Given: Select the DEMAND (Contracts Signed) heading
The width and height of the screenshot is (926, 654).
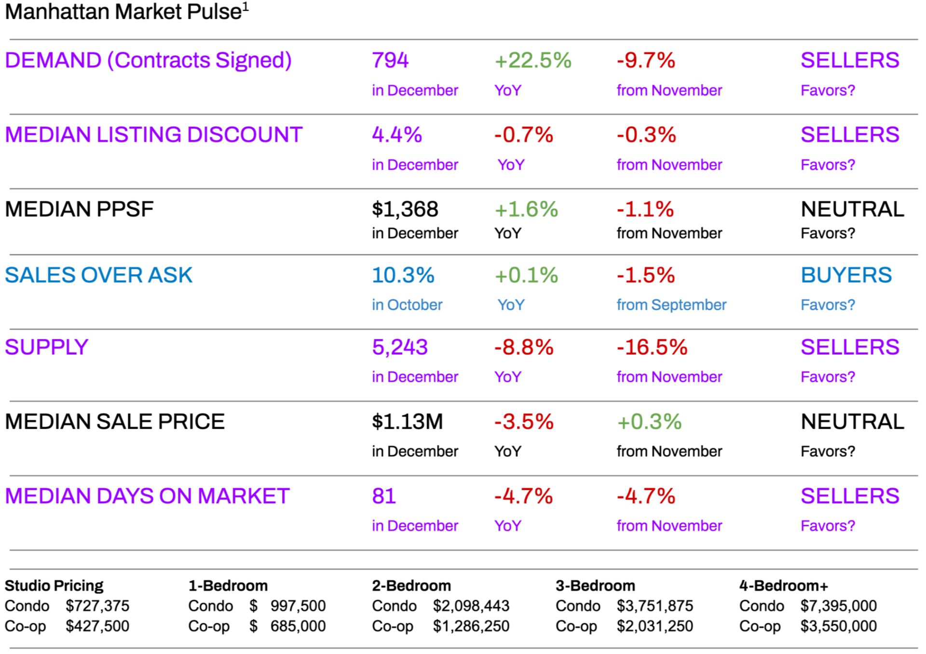Looking at the screenshot, I should (x=148, y=60).
